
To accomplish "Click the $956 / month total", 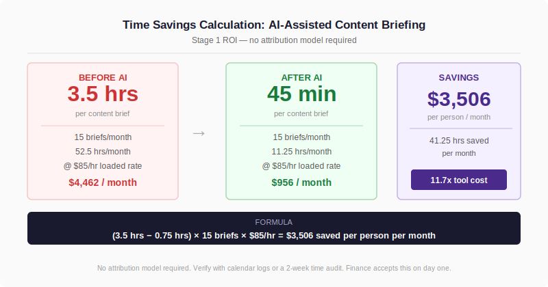I will tap(301, 182).
